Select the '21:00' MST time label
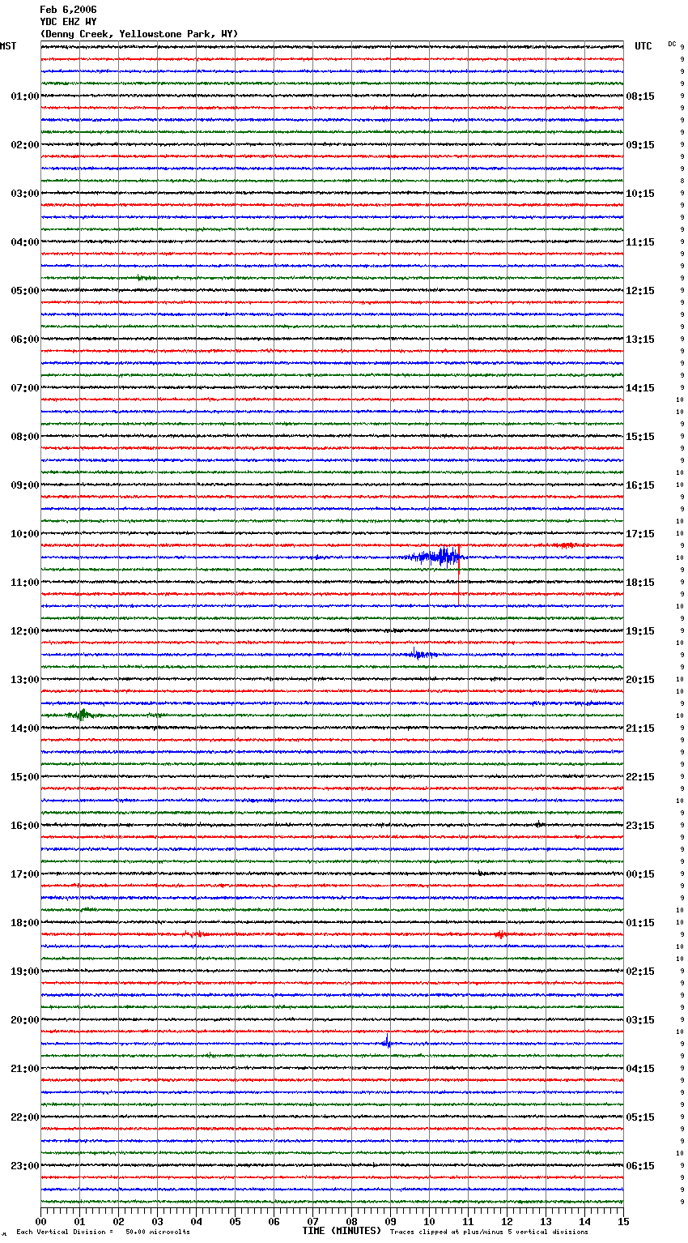 [24, 1069]
